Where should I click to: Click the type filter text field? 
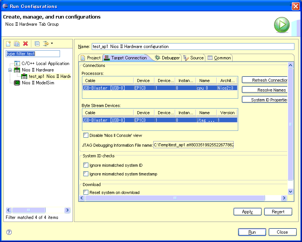click(x=33, y=54)
